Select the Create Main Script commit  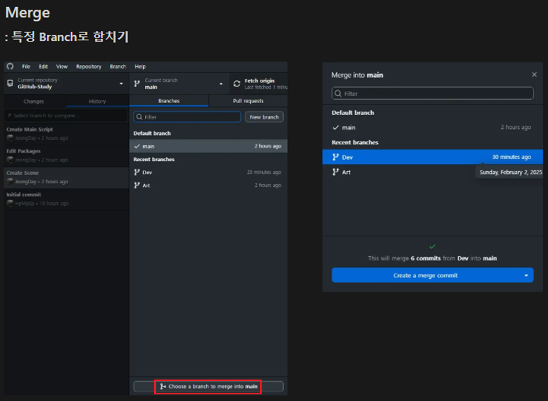(x=67, y=133)
